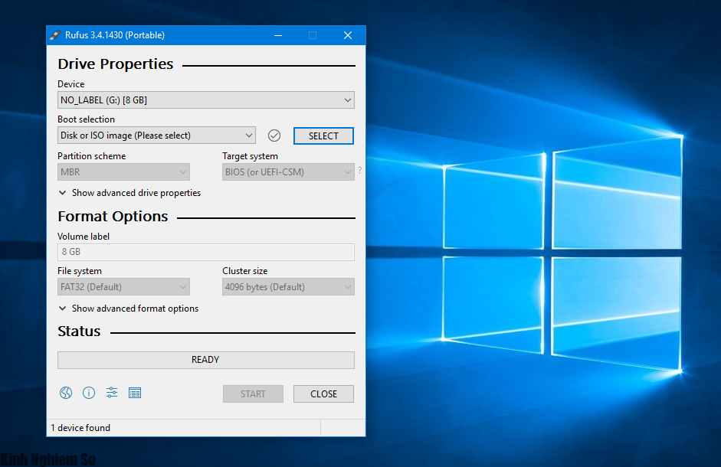Click the Target system help question mark
This screenshot has width=721, height=467.
[x=359, y=170]
